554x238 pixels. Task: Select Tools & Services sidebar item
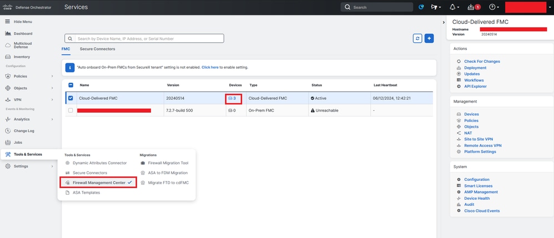[28, 154]
